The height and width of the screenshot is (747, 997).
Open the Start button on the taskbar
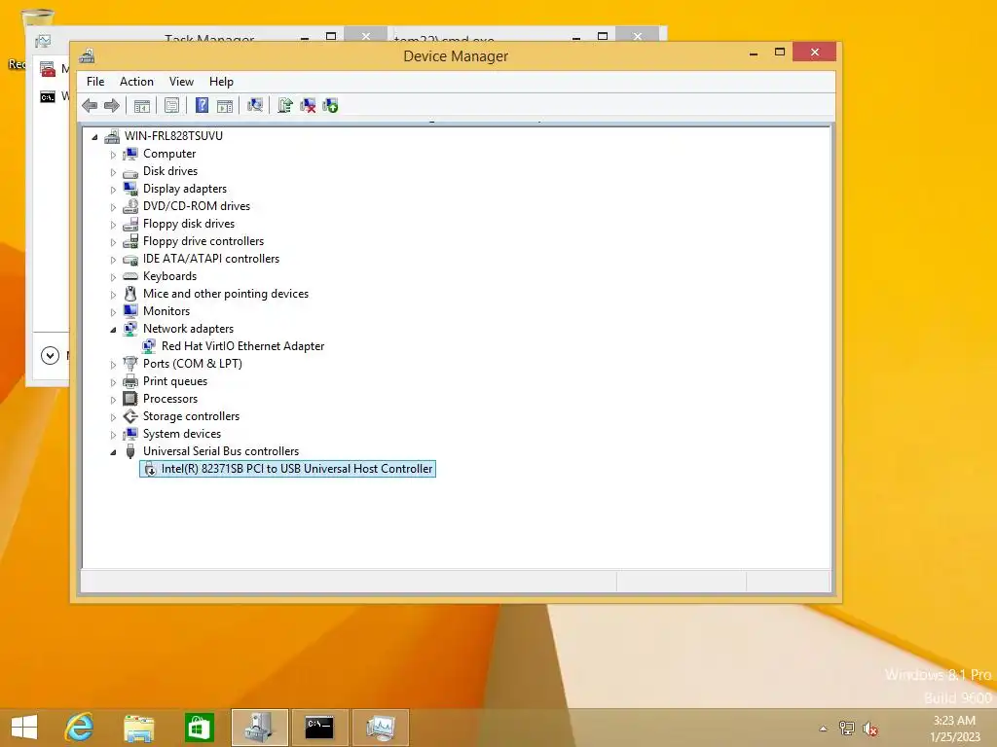click(24, 728)
